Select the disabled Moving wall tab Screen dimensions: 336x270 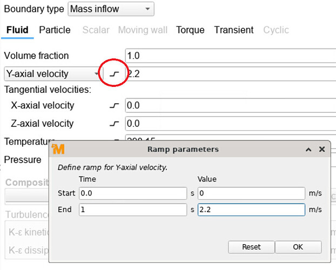[x=143, y=30]
